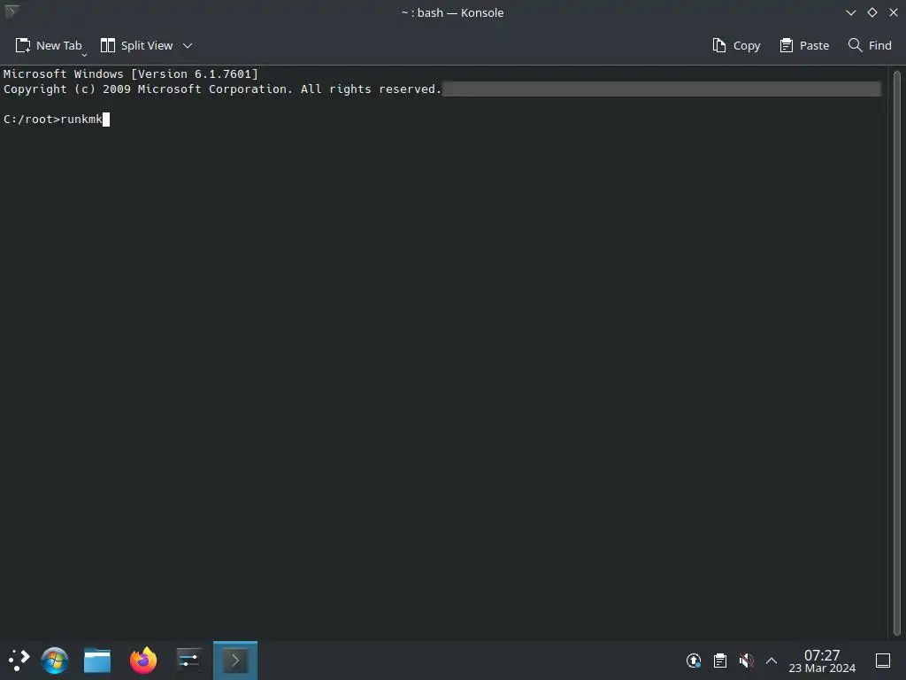906x680 pixels.
Task: Click the Show Desktop button in taskbar
Action: click(883, 661)
